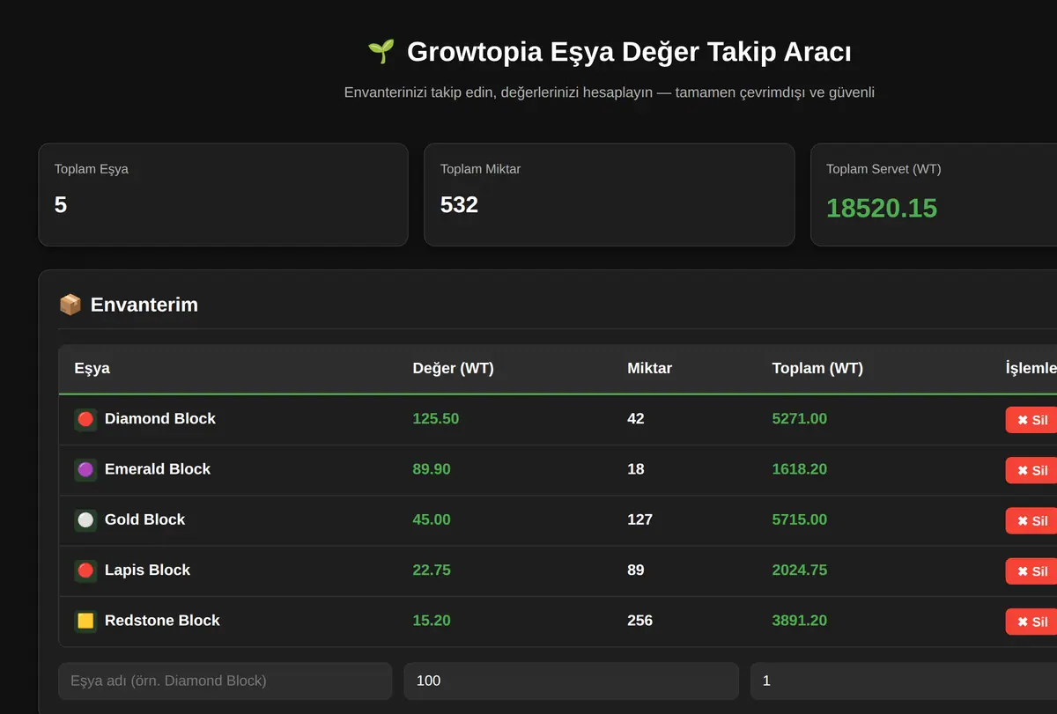The image size is (1057, 714).
Task: Click the Eşya column header
Action: pyautogui.click(x=92, y=368)
